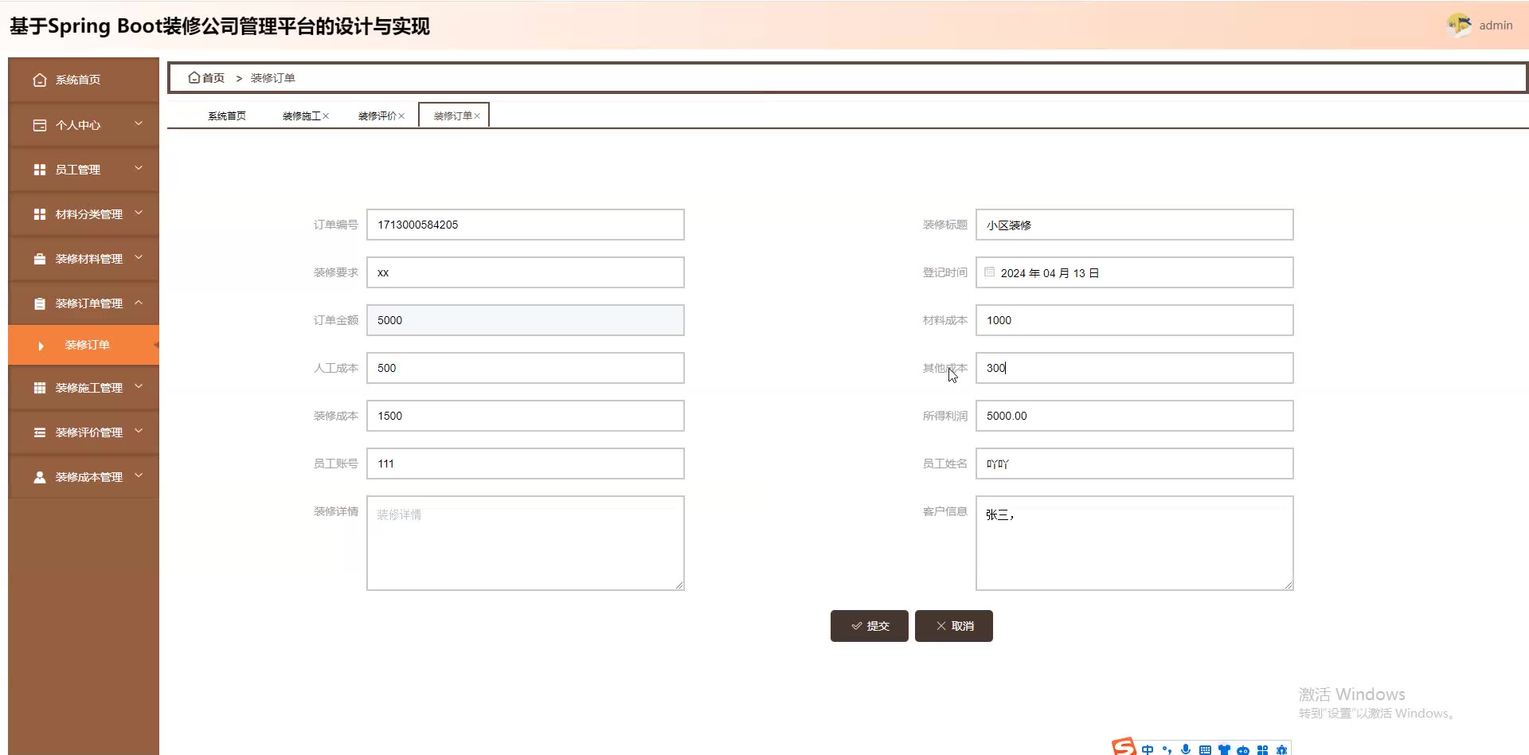This screenshot has width=1529, height=755.
Task: Expand the 材料分类管理 menu chevron
Action: (139, 213)
